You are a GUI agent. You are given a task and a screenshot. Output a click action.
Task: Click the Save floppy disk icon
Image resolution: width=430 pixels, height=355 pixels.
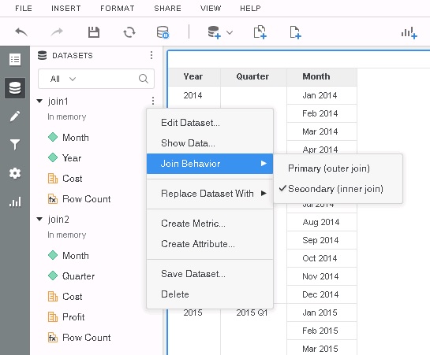click(94, 32)
